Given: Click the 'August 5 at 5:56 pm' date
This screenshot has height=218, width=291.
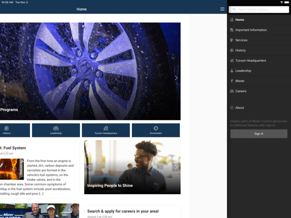Looking at the screenshot, I should coord(100,216).
